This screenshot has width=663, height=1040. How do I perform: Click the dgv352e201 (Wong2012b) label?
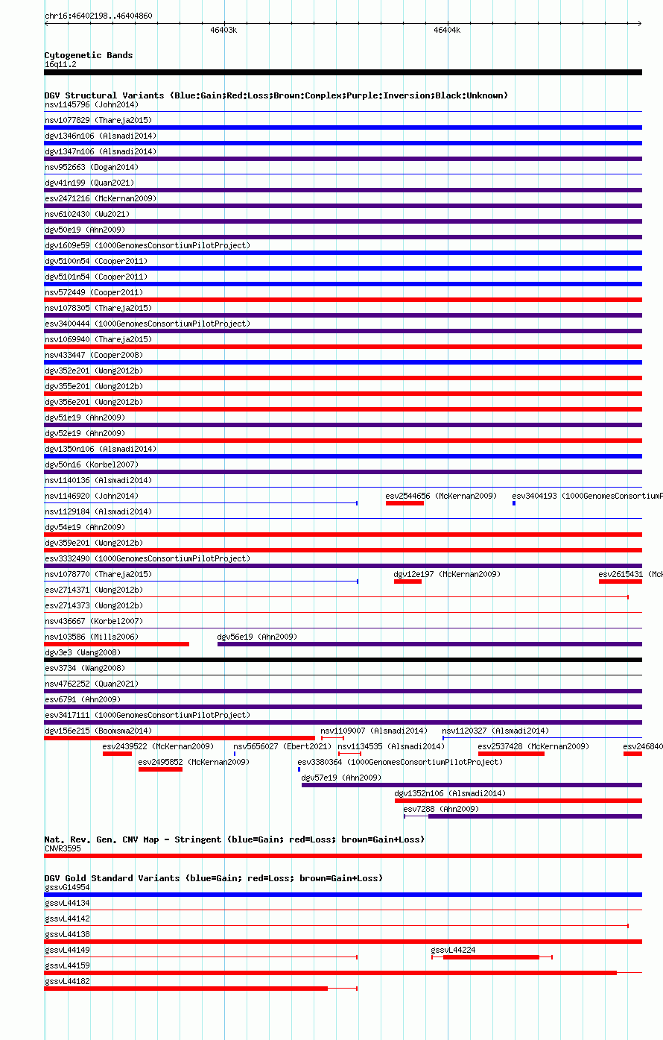click(94, 371)
